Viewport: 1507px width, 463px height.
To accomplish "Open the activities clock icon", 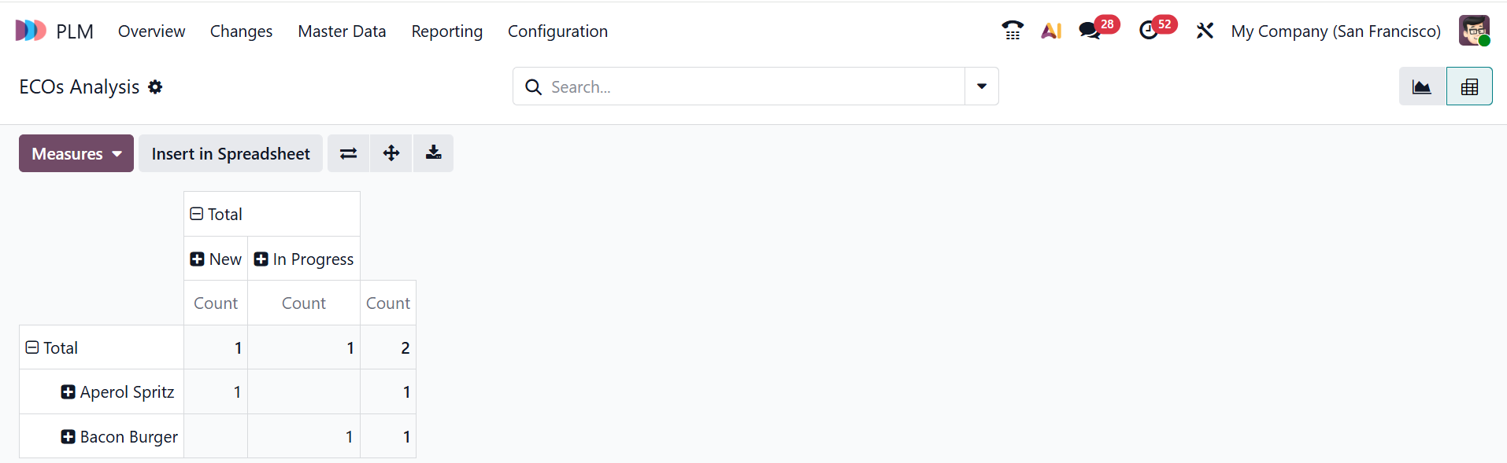I will pos(1149,31).
